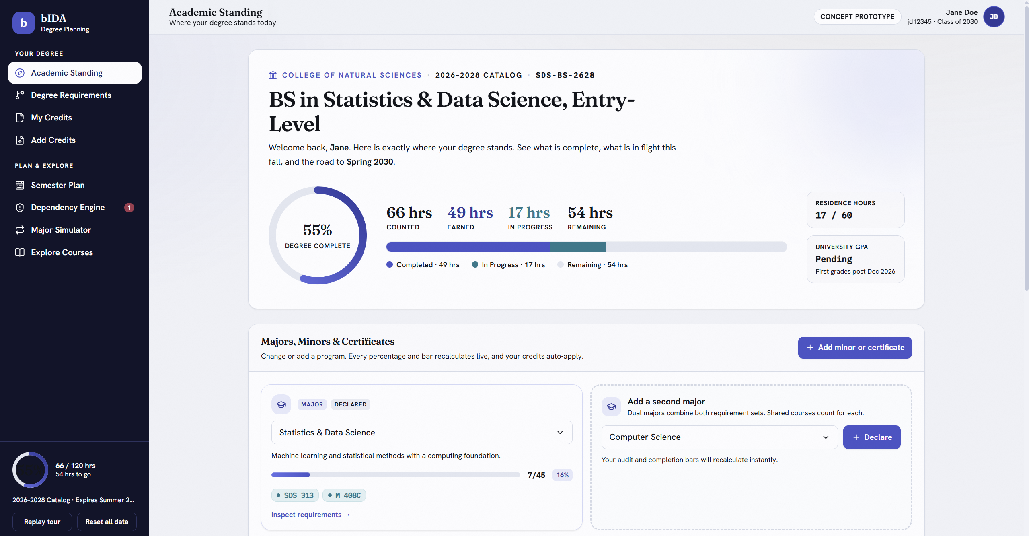
Task: Click the Semester Plan calendar icon
Action: 20,185
